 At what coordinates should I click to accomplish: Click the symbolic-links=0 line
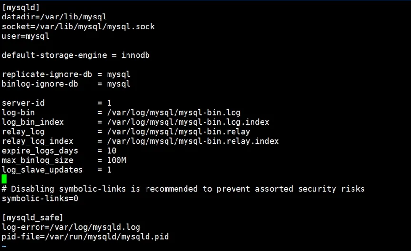(x=40, y=198)
